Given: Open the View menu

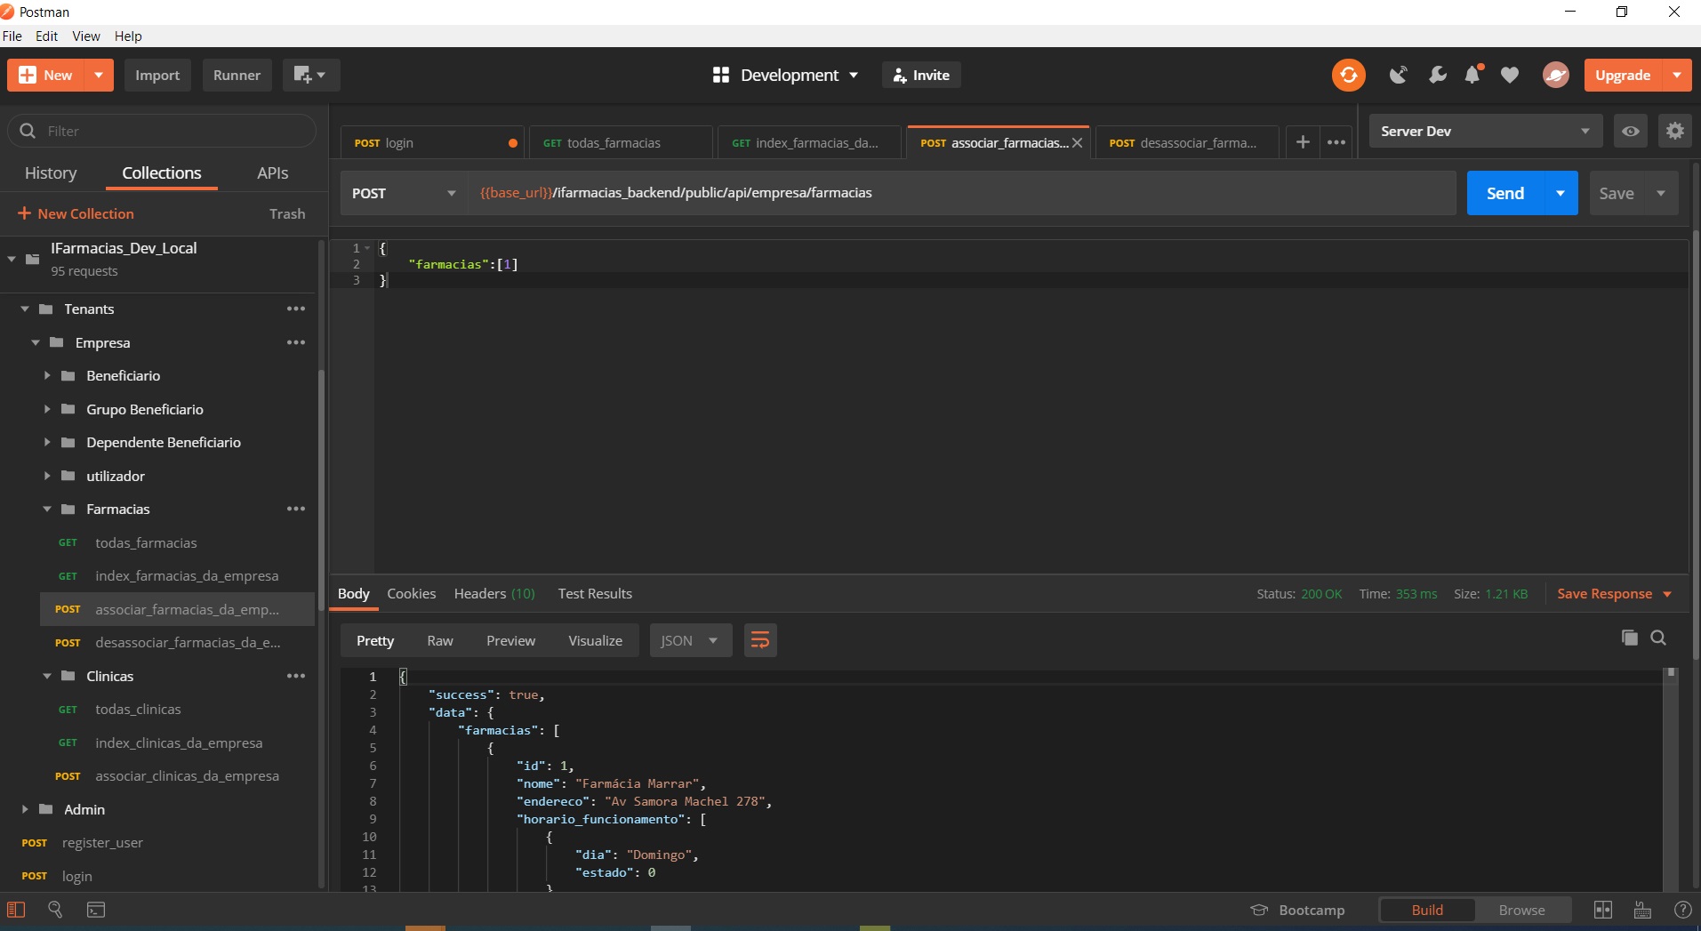Looking at the screenshot, I should pyautogui.click(x=86, y=36).
